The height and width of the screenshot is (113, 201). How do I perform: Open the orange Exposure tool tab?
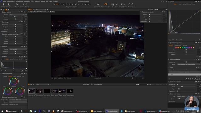(x=6, y=10)
